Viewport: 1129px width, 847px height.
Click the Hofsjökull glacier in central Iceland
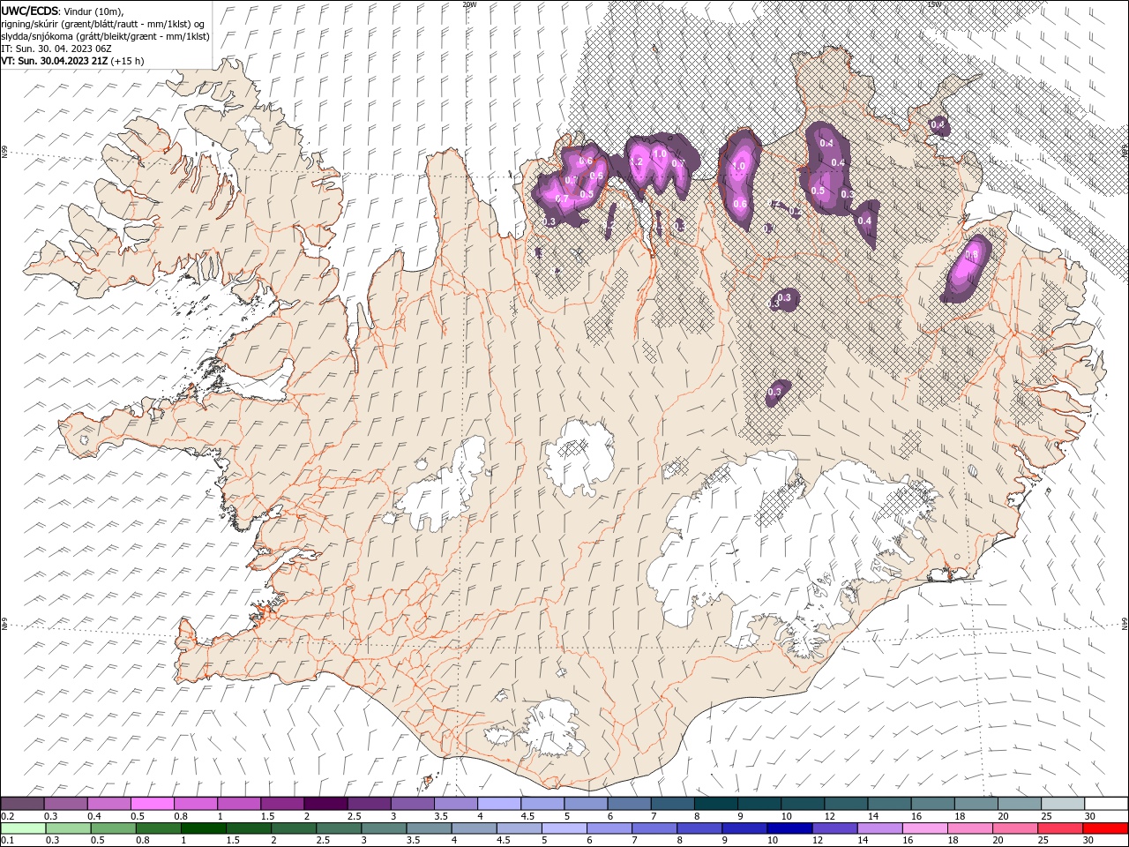coord(579,457)
